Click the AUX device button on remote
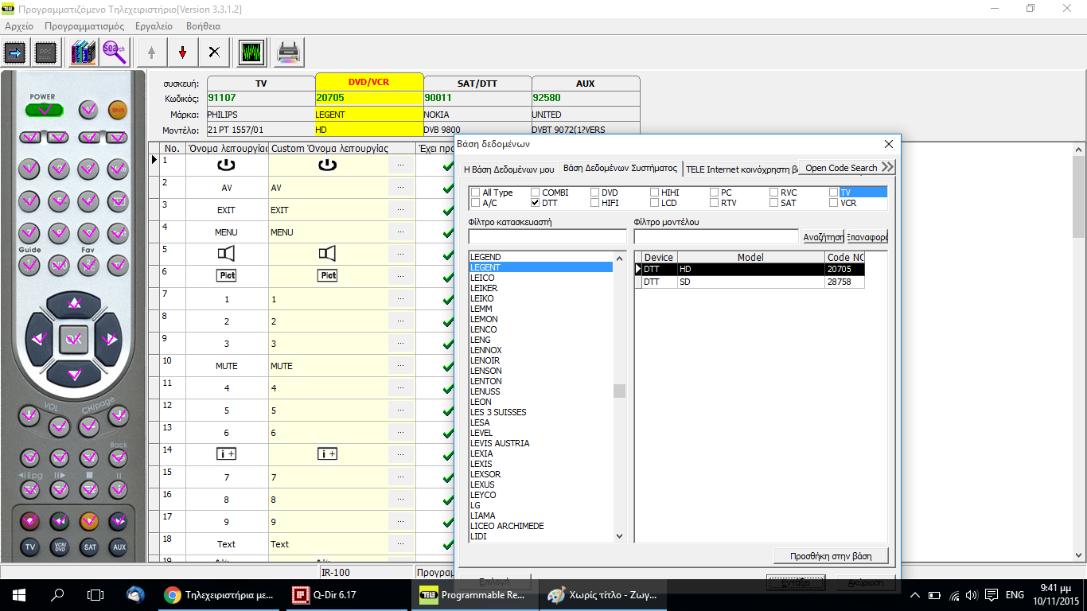This screenshot has height=611, width=1087. (119, 547)
